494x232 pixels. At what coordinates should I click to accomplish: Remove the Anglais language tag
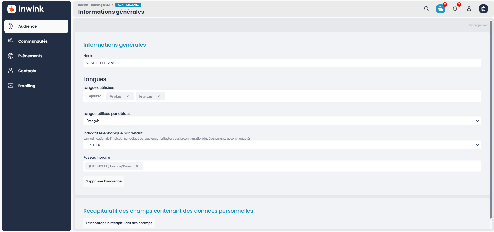[127, 96]
